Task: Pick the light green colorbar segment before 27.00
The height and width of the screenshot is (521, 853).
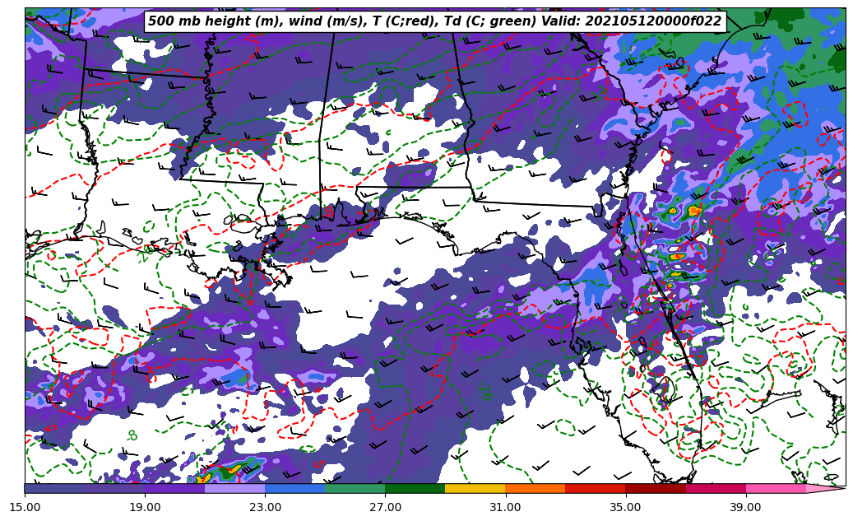Action: tap(355, 488)
